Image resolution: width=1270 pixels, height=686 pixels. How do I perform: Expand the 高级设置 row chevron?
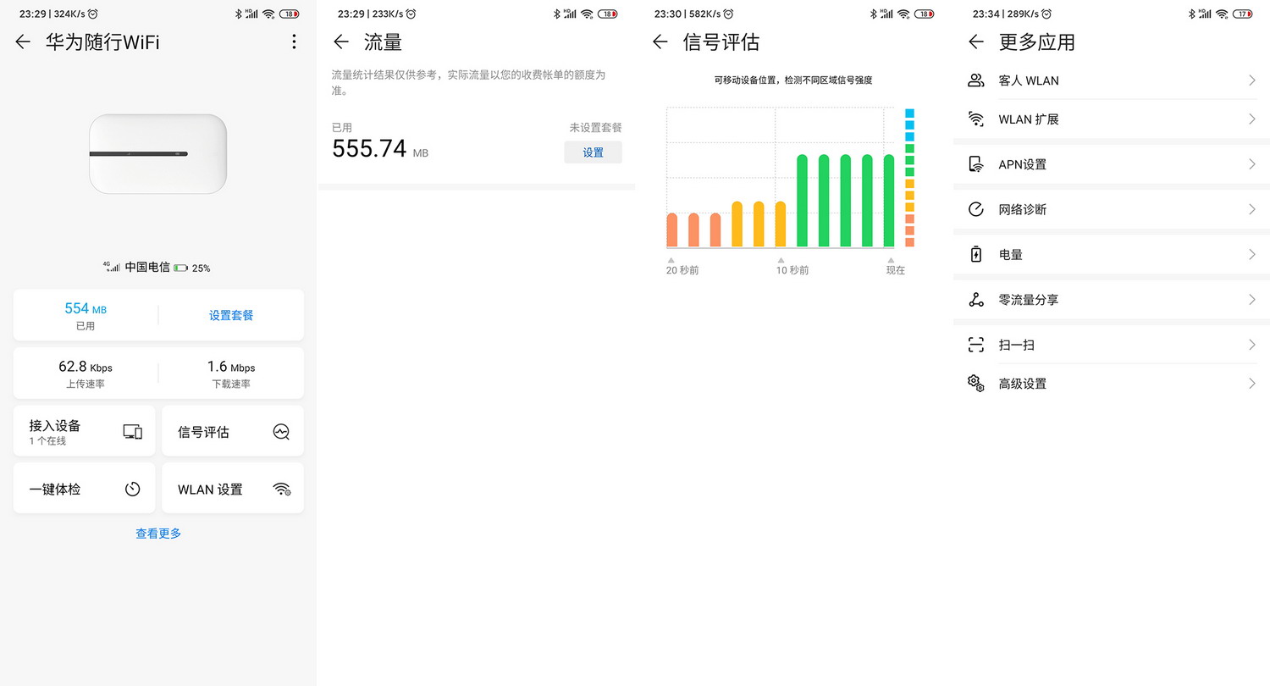click(1251, 384)
